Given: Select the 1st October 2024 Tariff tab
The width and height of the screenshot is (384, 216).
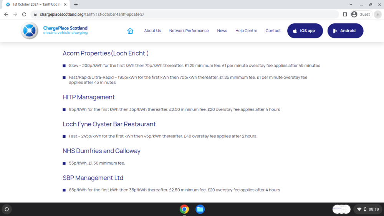Looking at the screenshot, I should (x=36, y=4).
